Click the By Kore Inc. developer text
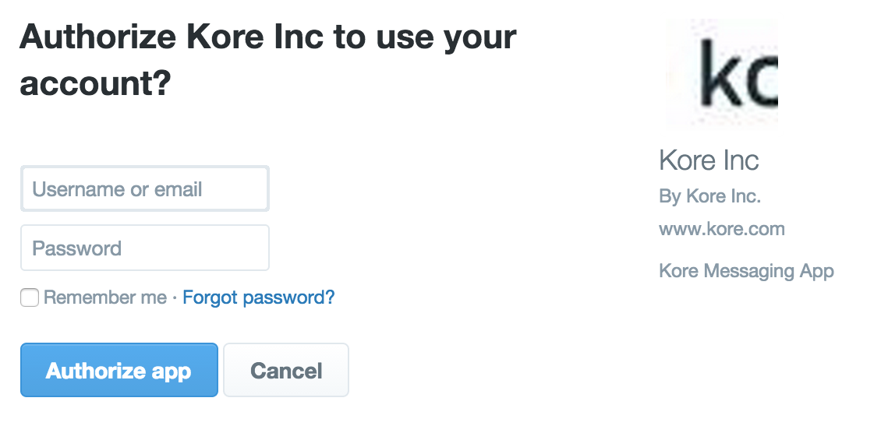The image size is (881, 433). point(709,196)
